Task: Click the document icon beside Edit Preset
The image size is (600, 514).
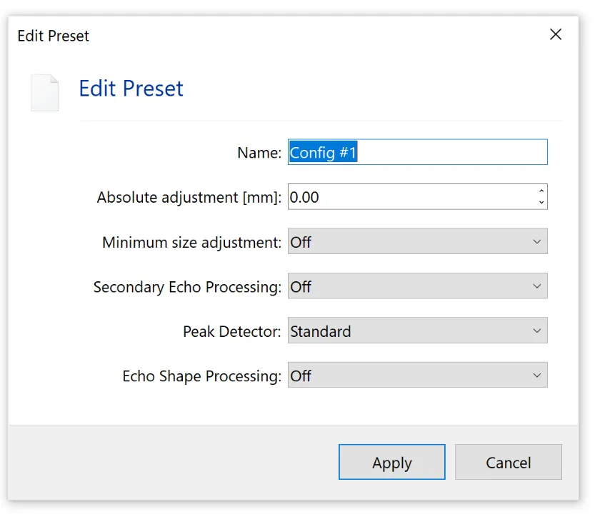Action: click(44, 92)
